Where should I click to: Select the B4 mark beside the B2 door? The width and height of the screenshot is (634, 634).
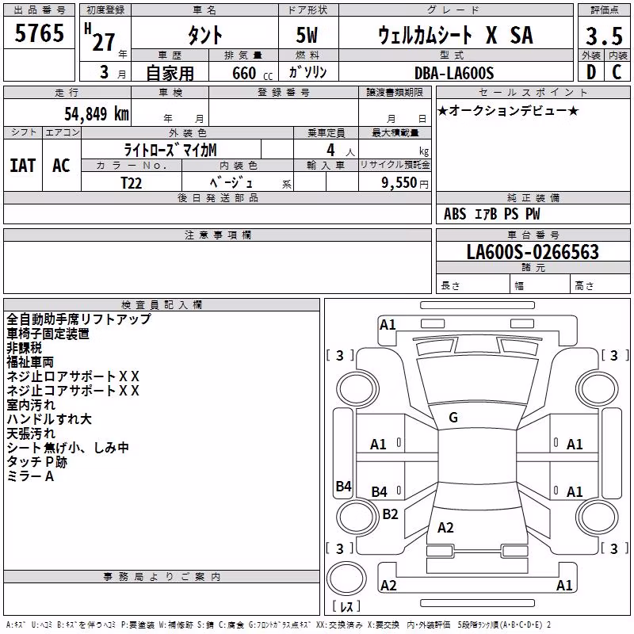[x=380, y=491]
